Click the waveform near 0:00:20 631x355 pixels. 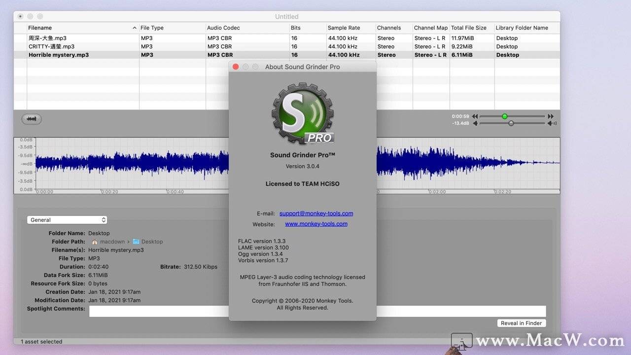(x=102, y=163)
